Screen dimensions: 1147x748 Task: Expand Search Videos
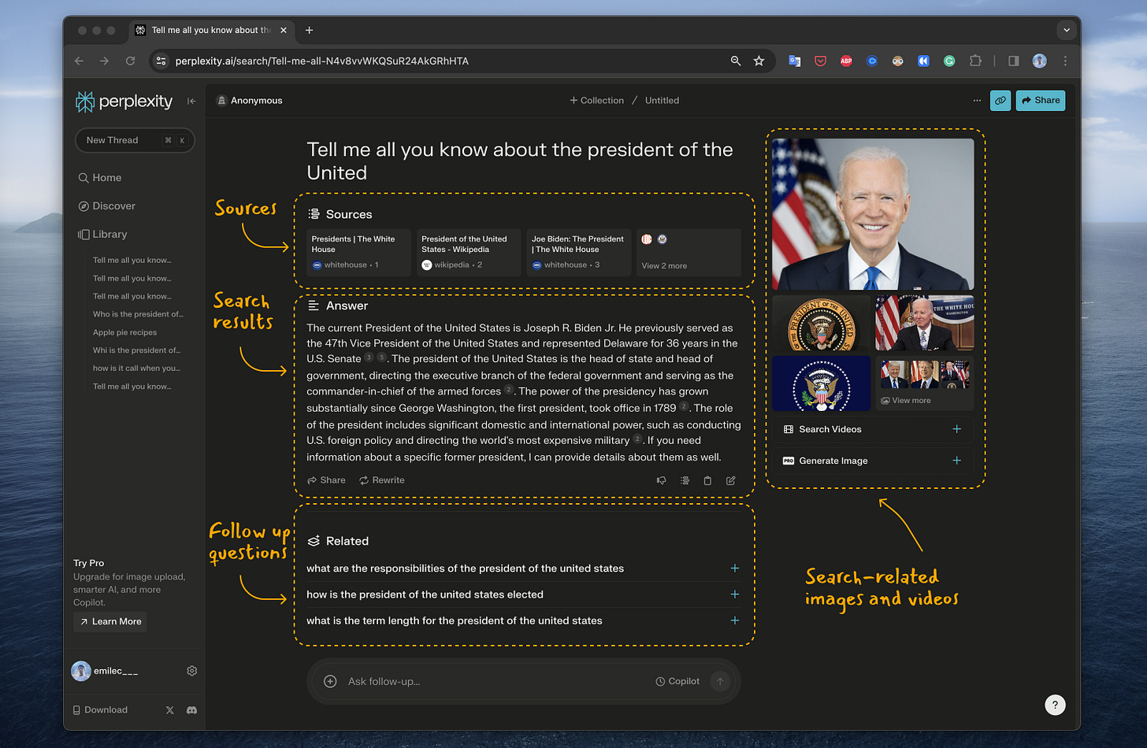click(x=873, y=429)
